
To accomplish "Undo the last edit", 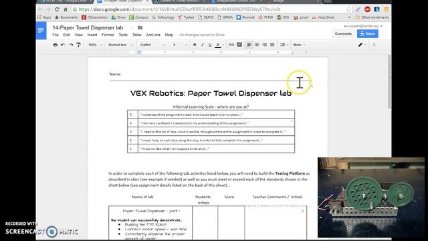I will [x=63, y=45].
